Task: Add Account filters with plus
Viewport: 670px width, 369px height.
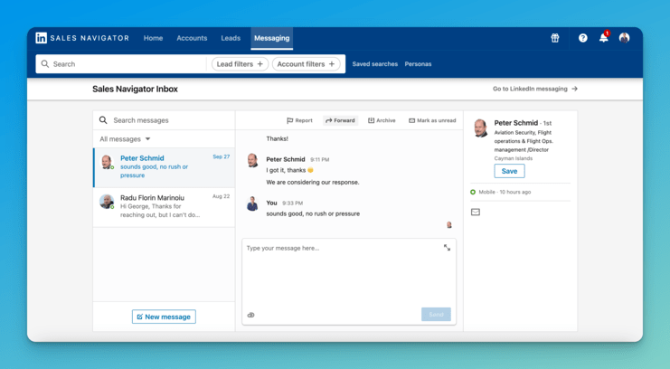Action: pos(306,64)
